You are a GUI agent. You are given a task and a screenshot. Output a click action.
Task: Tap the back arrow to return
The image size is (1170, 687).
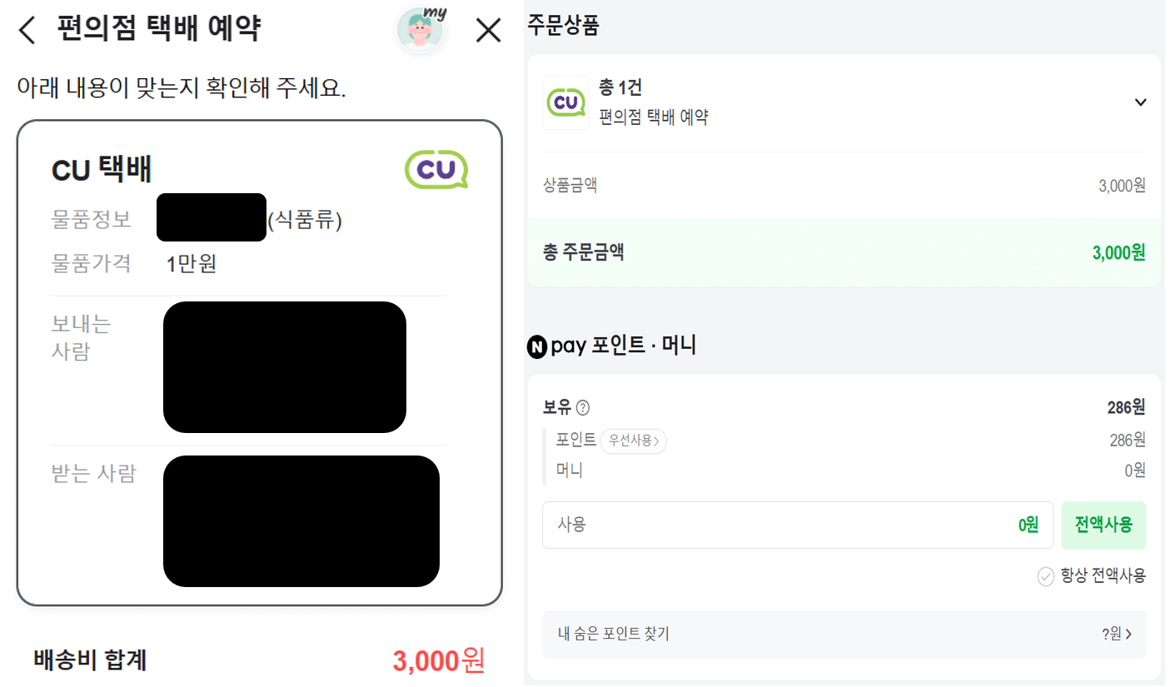tap(26, 29)
